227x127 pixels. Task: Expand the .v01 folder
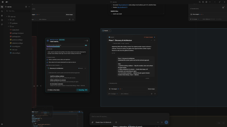[8, 20]
